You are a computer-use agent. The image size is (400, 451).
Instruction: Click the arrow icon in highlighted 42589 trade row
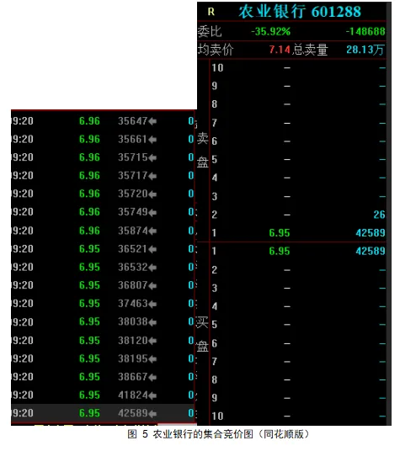(152, 413)
